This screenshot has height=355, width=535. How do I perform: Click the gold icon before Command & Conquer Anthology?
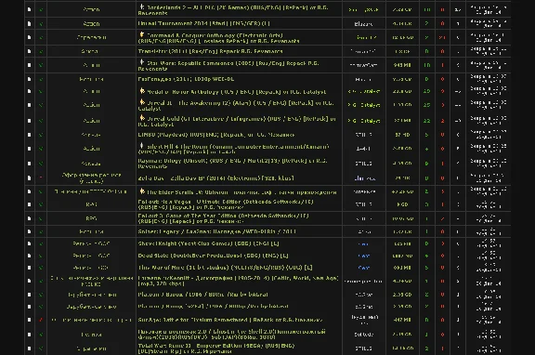(141, 34)
